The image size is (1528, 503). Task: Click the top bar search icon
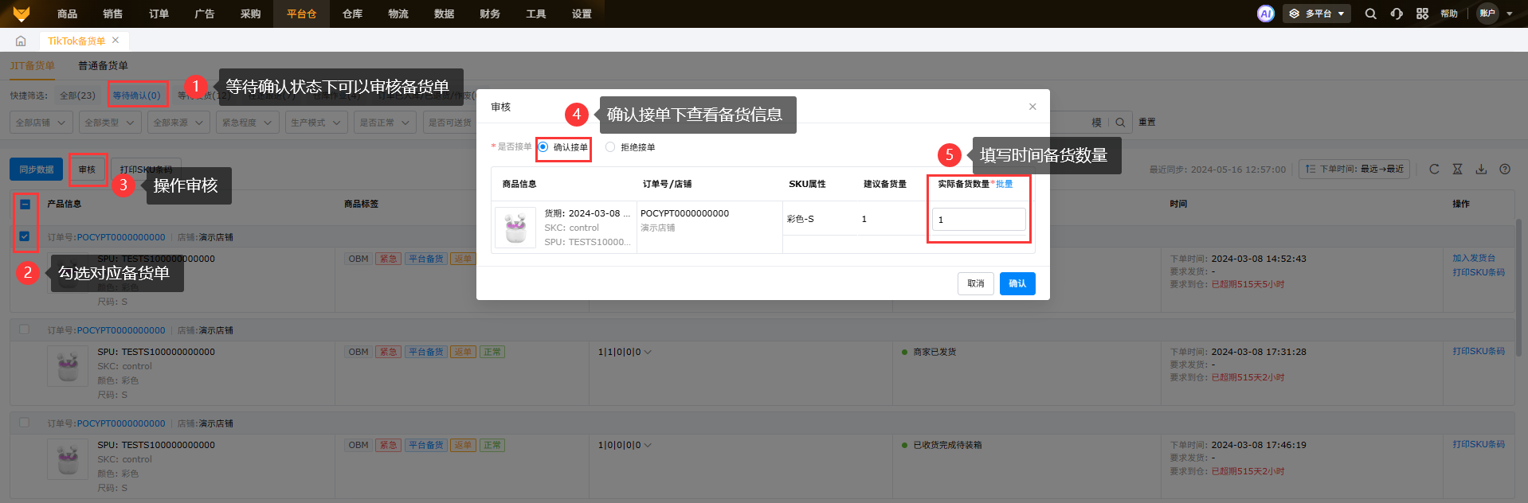pos(1370,14)
